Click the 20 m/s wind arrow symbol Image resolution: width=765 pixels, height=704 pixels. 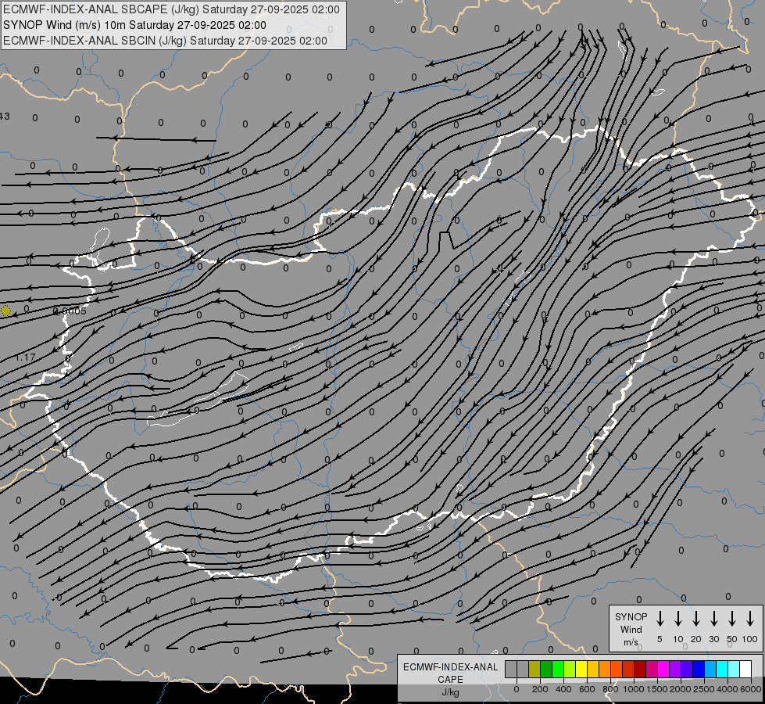[x=695, y=619]
